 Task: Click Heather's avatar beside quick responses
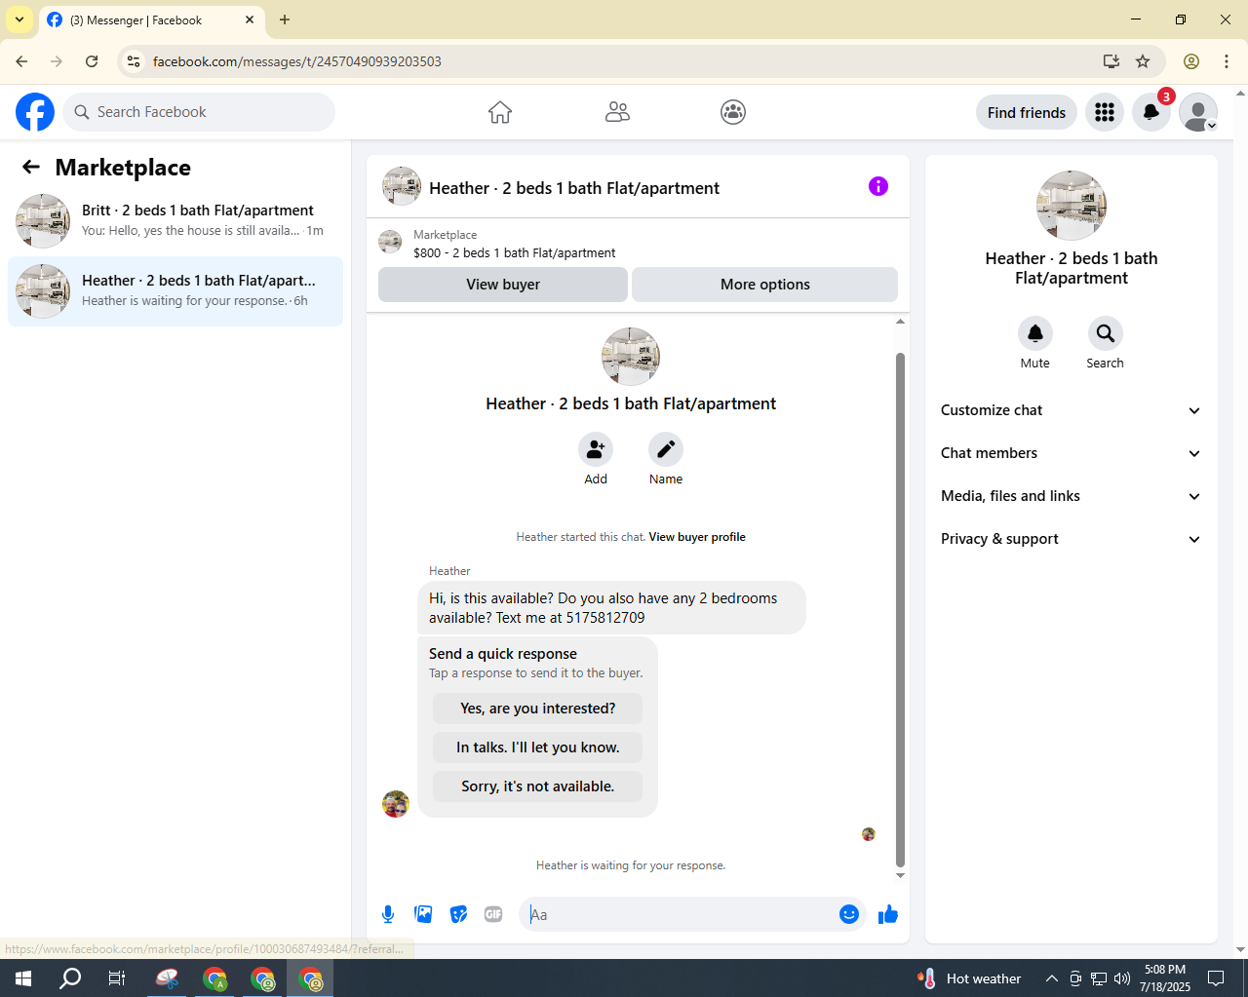pyautogui.click(x=396, y=804)
